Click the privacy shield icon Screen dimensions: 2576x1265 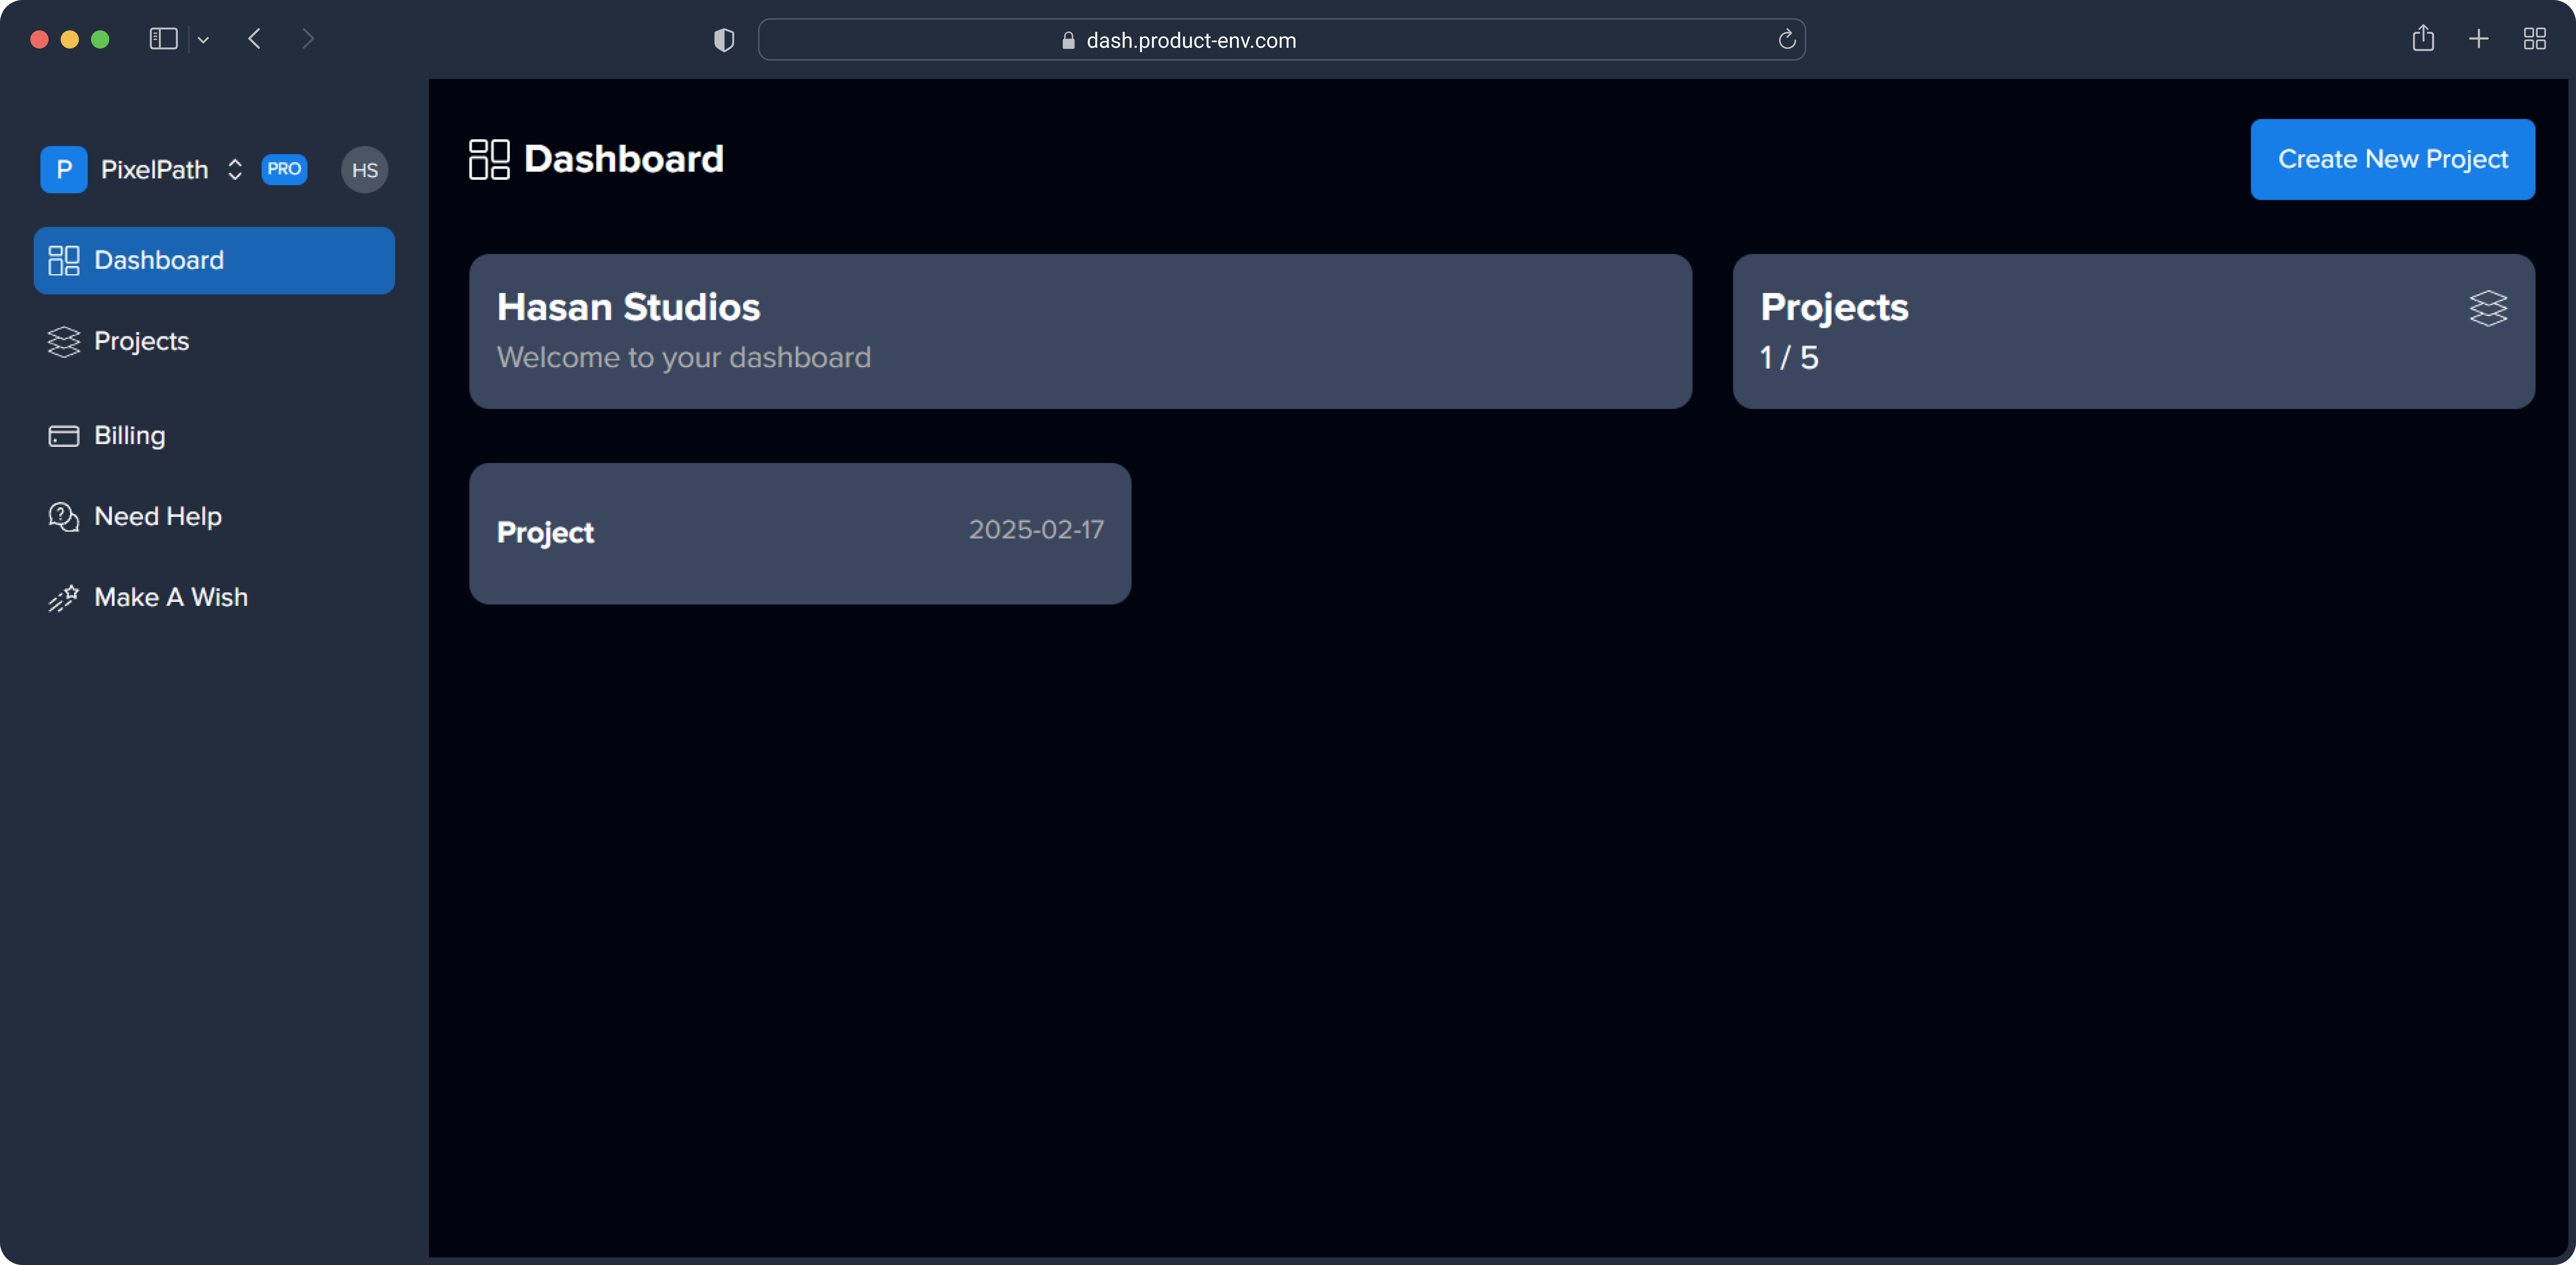(724, 40)
